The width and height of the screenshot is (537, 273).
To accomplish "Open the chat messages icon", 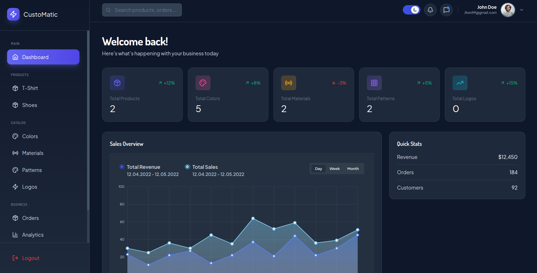I will 447,10.
